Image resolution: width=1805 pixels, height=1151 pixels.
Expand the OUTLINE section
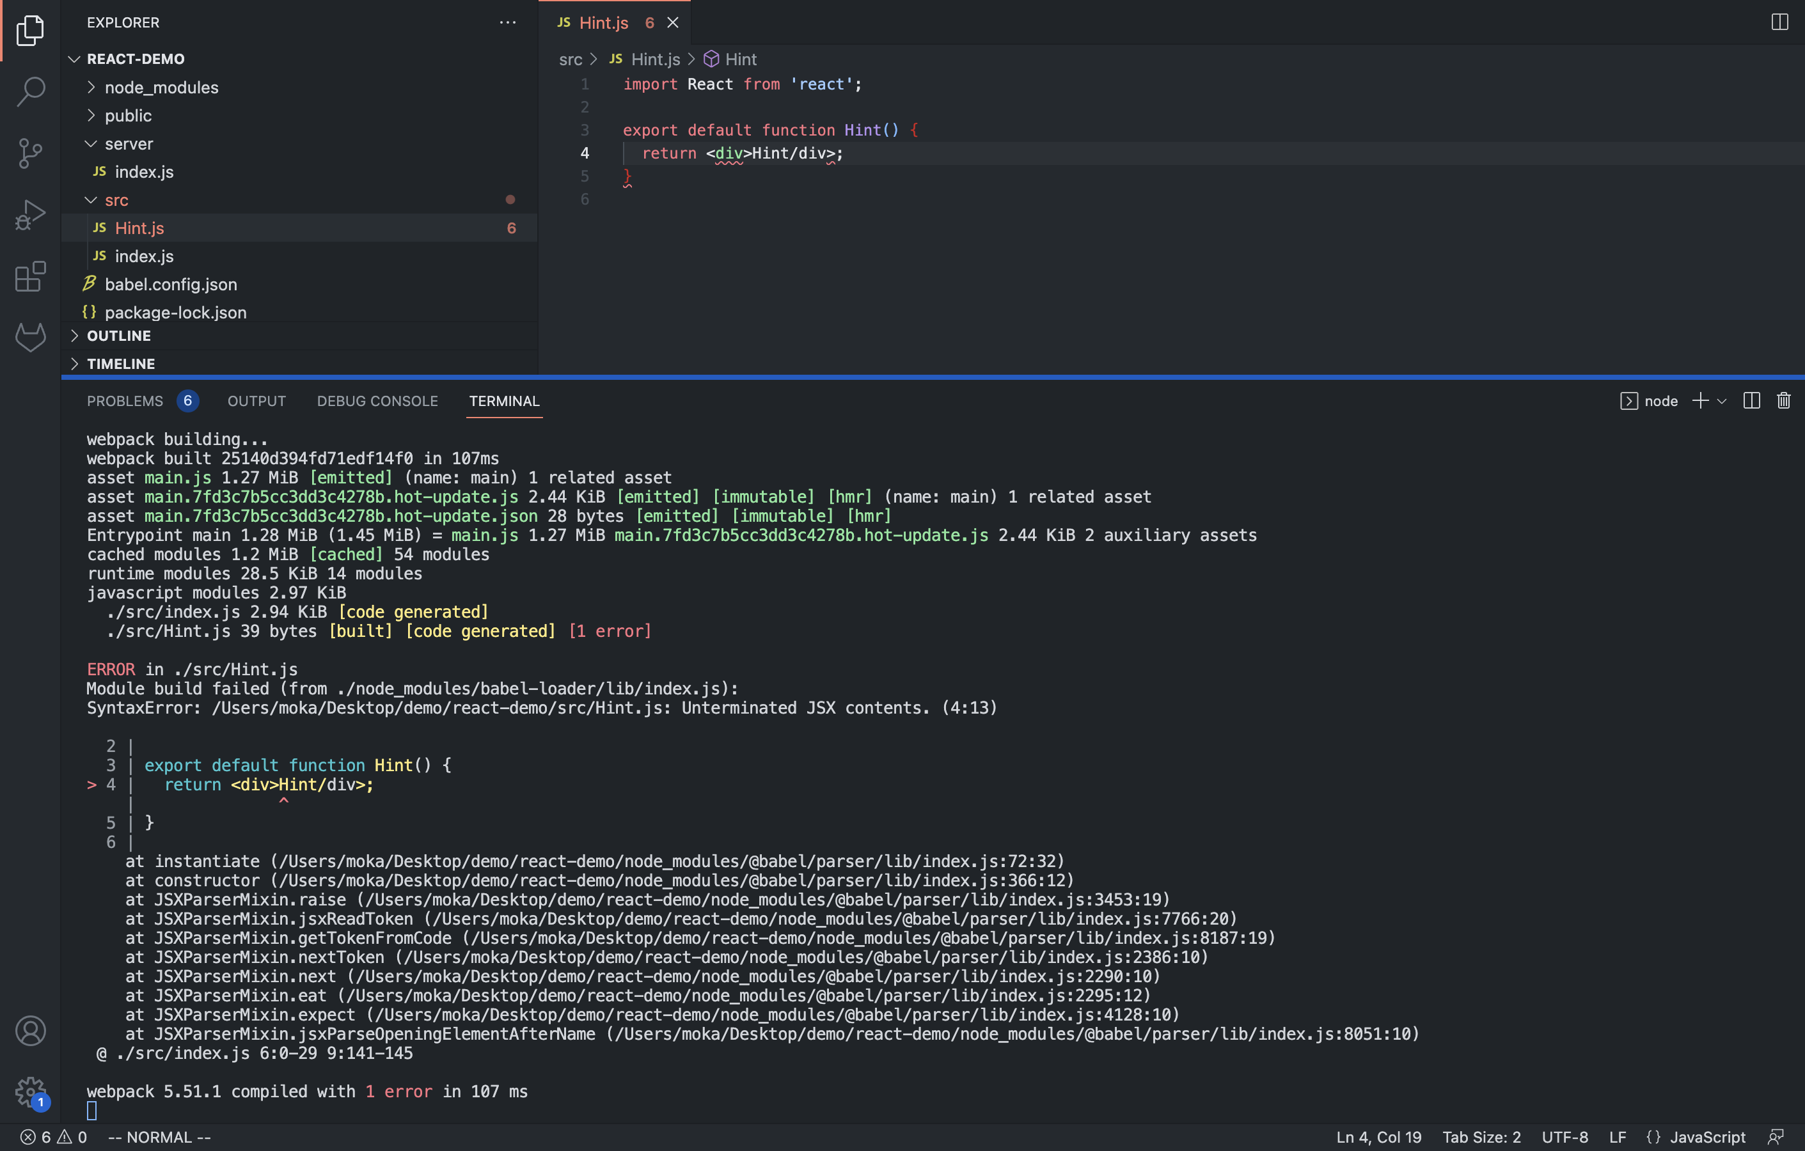pos(118,336)
